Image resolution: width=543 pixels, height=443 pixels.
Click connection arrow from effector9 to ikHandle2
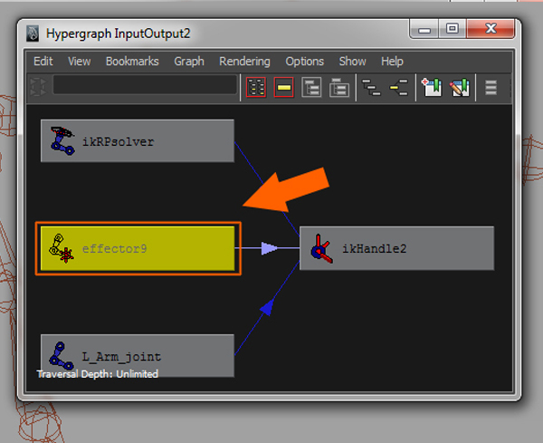pos(269,248)
